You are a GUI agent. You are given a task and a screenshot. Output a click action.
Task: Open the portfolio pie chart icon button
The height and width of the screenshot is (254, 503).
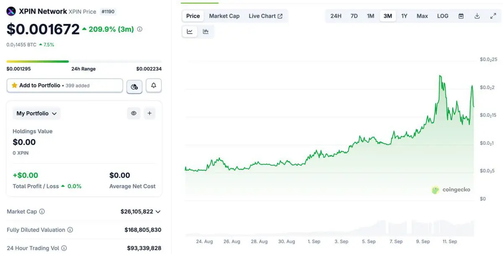pyautogui.click(x=134, y=86)
